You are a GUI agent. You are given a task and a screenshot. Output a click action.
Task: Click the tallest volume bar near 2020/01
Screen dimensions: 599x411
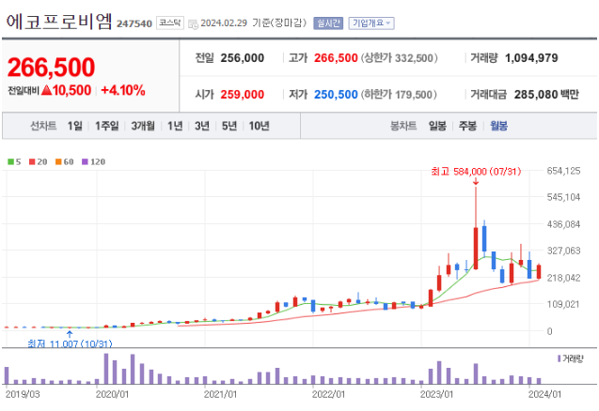[106, 369]
